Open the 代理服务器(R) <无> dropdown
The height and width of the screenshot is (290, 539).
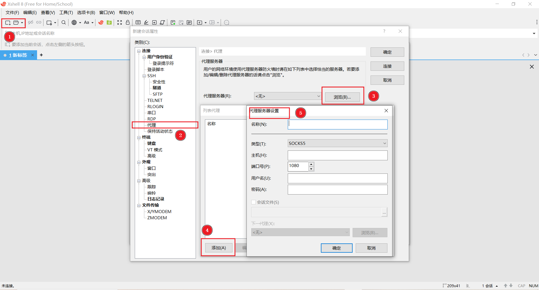click(x=287, y=96)
